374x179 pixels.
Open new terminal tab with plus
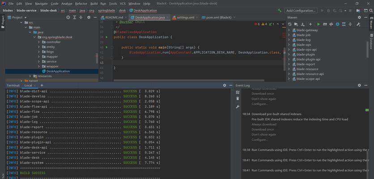pos(42,85)
